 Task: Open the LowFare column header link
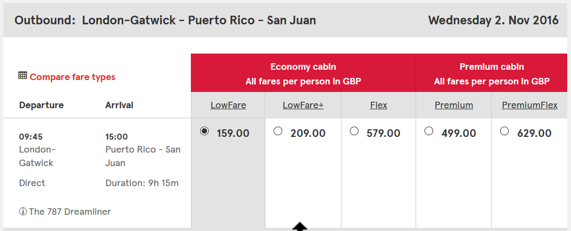(228, 105)
